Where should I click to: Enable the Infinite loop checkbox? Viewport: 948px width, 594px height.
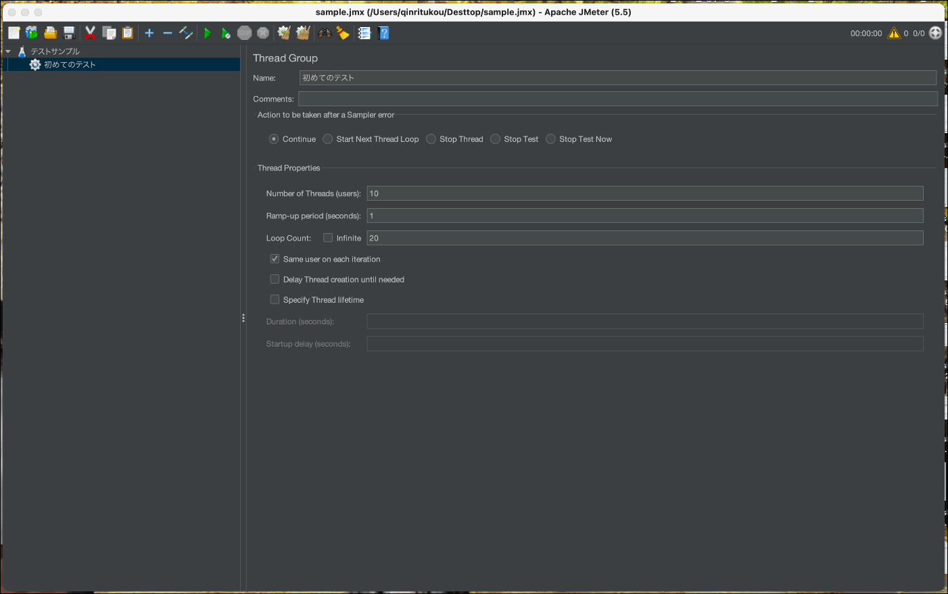click(328, 238)
